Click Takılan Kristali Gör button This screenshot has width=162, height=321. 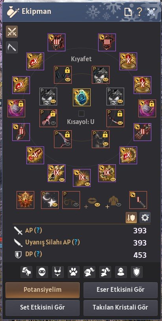(121, 308)
